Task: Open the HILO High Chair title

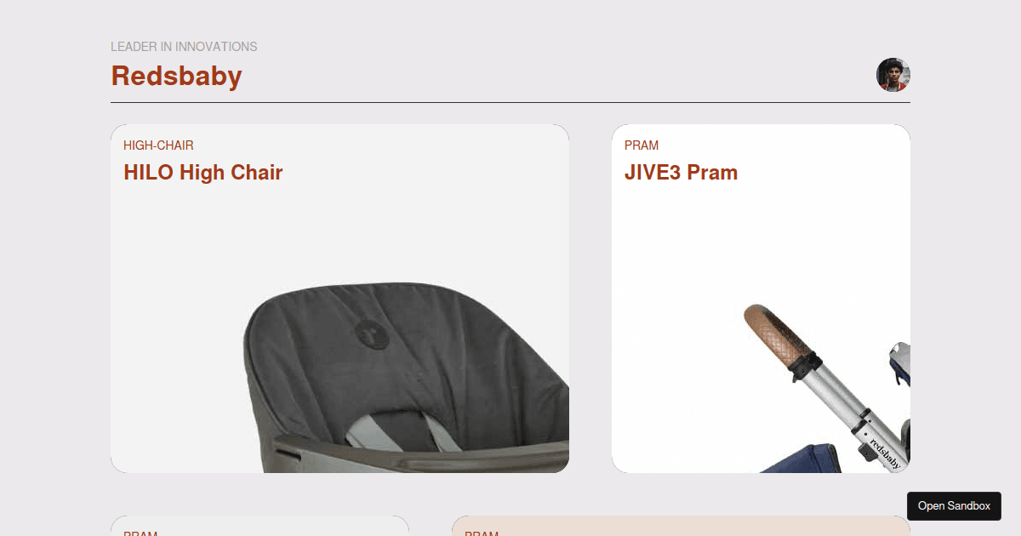Action: tap(202, 173)
